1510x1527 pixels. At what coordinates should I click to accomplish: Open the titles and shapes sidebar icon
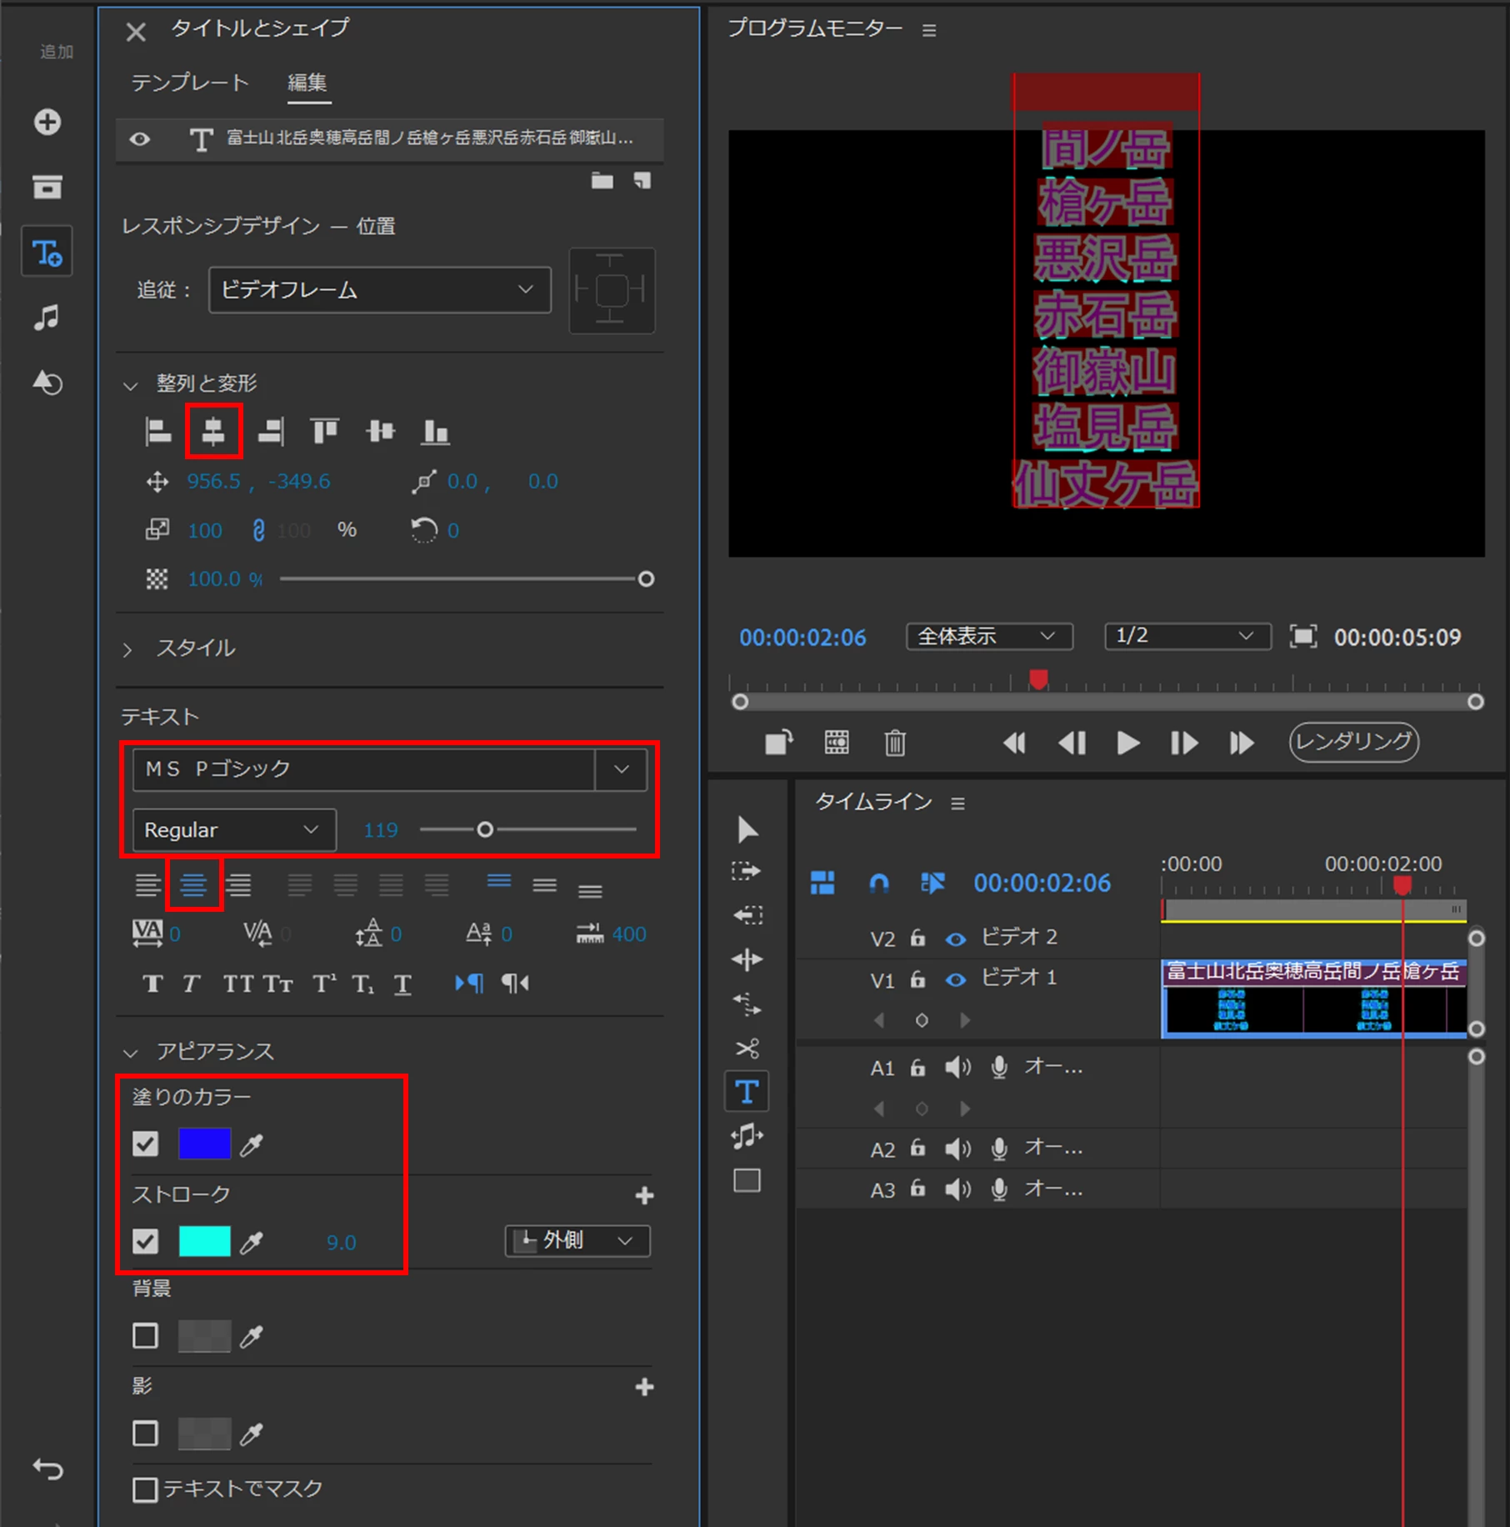[x=47, y=252]
